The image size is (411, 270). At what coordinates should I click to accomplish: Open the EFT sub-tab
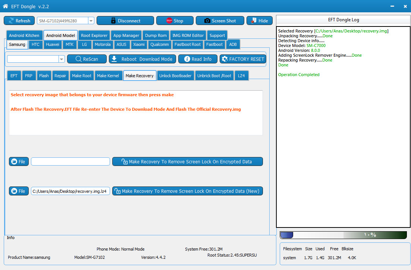click(x=14, y=76)
